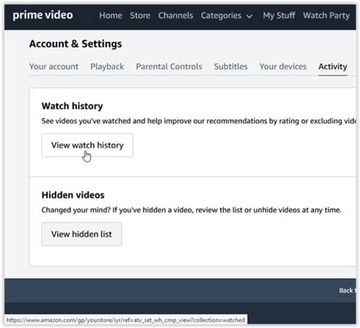This screenshot has width=360, height=328.
Task: Open the Parental Controls tab
Action: coord(169,66)
